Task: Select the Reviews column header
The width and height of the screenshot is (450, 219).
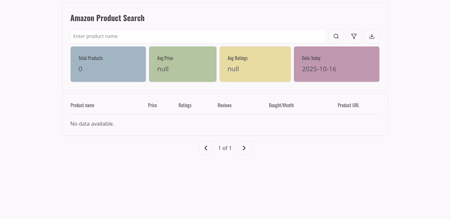Action: click(225, 105)
